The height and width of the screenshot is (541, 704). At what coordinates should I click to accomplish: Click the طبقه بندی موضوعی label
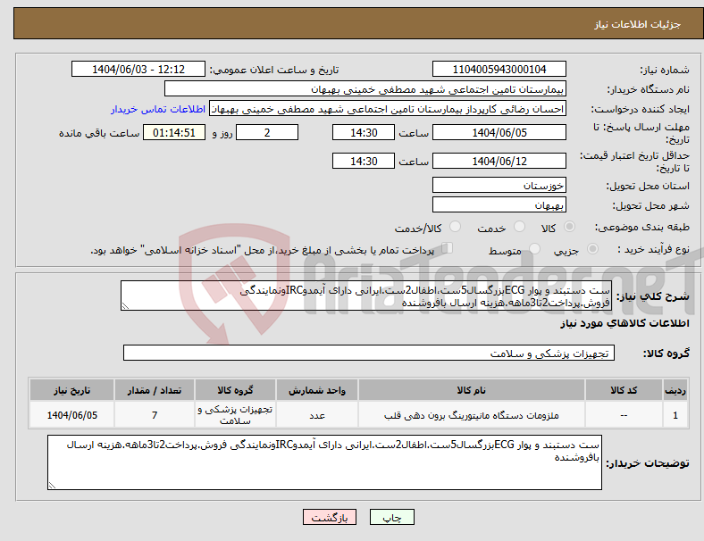[x=642, y=227]
